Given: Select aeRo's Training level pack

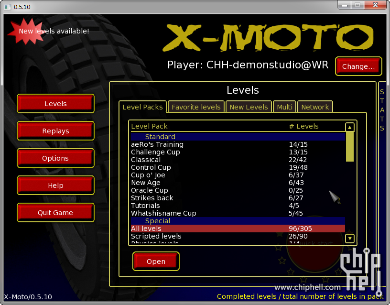Looking at the screenshot, I should point(238,144).
